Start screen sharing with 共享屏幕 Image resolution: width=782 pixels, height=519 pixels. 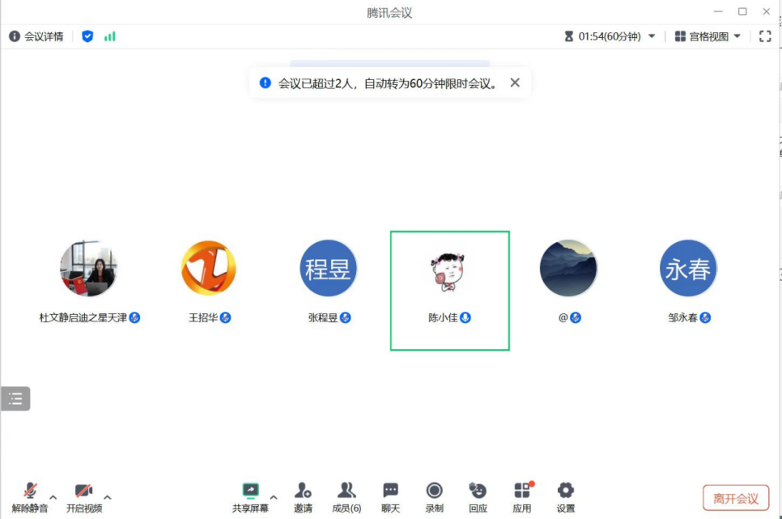pyautogui.click(x=250, y=497)
